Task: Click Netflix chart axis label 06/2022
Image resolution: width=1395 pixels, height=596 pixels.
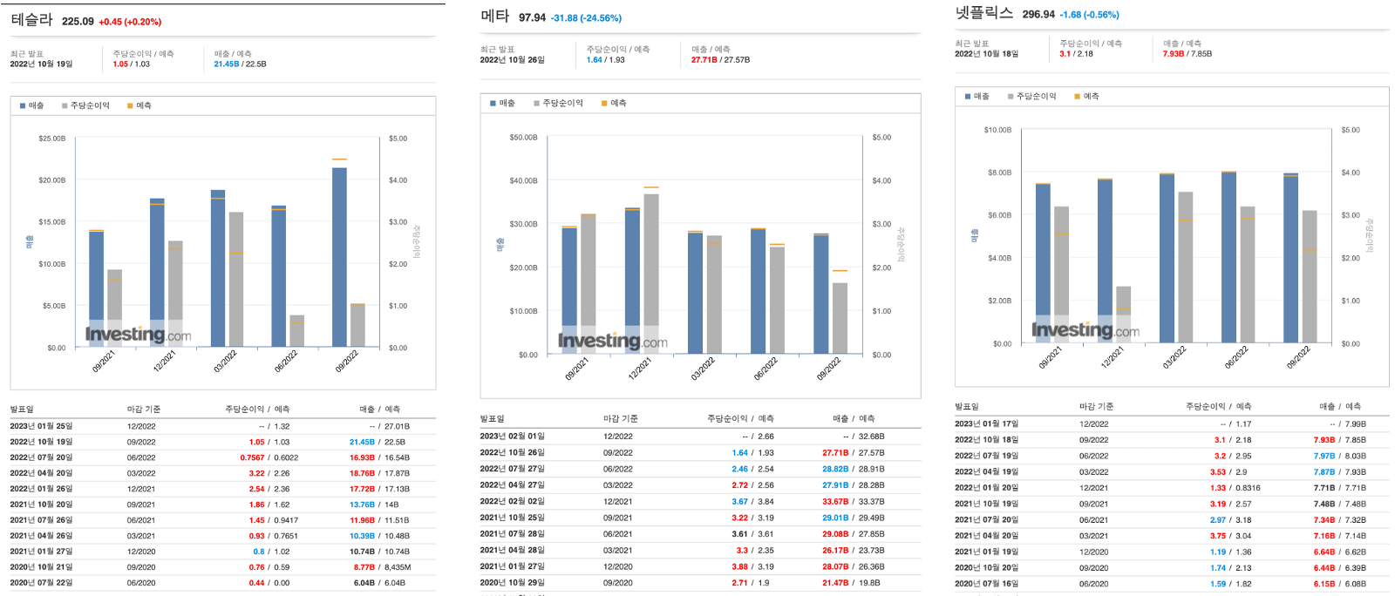Action: tap(1236, 357)
